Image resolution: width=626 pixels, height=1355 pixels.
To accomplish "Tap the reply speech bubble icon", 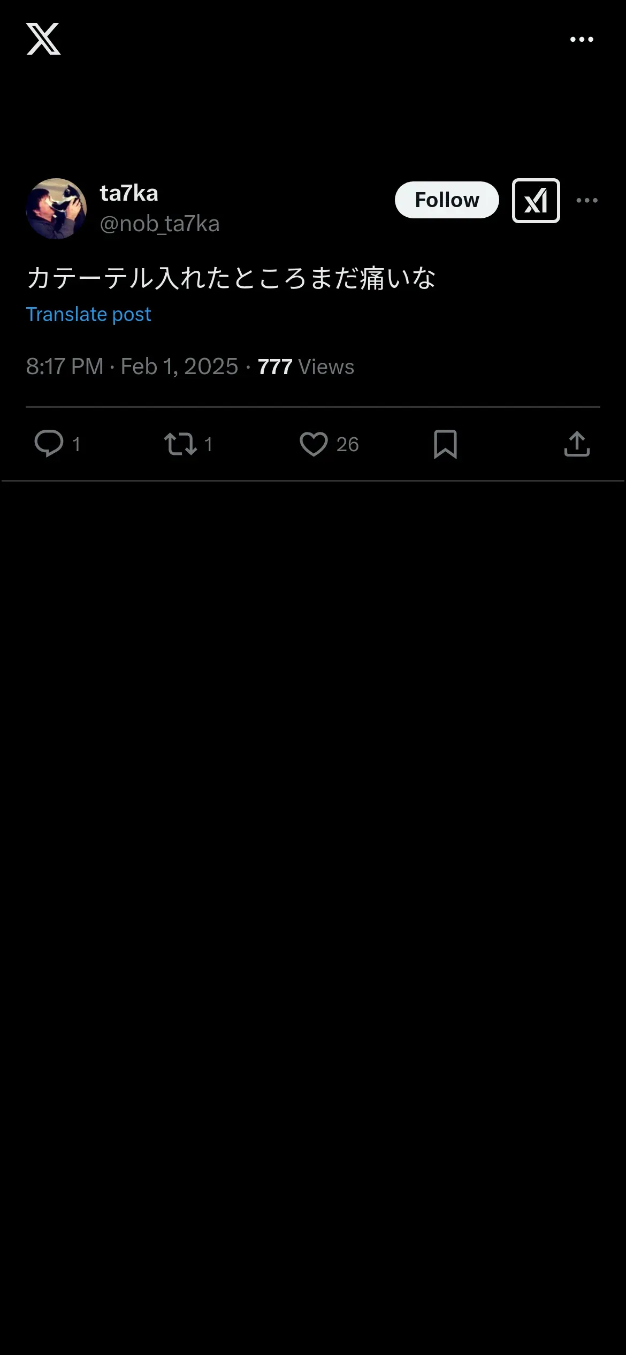I will pyautogui.click(x=49, y=444).
